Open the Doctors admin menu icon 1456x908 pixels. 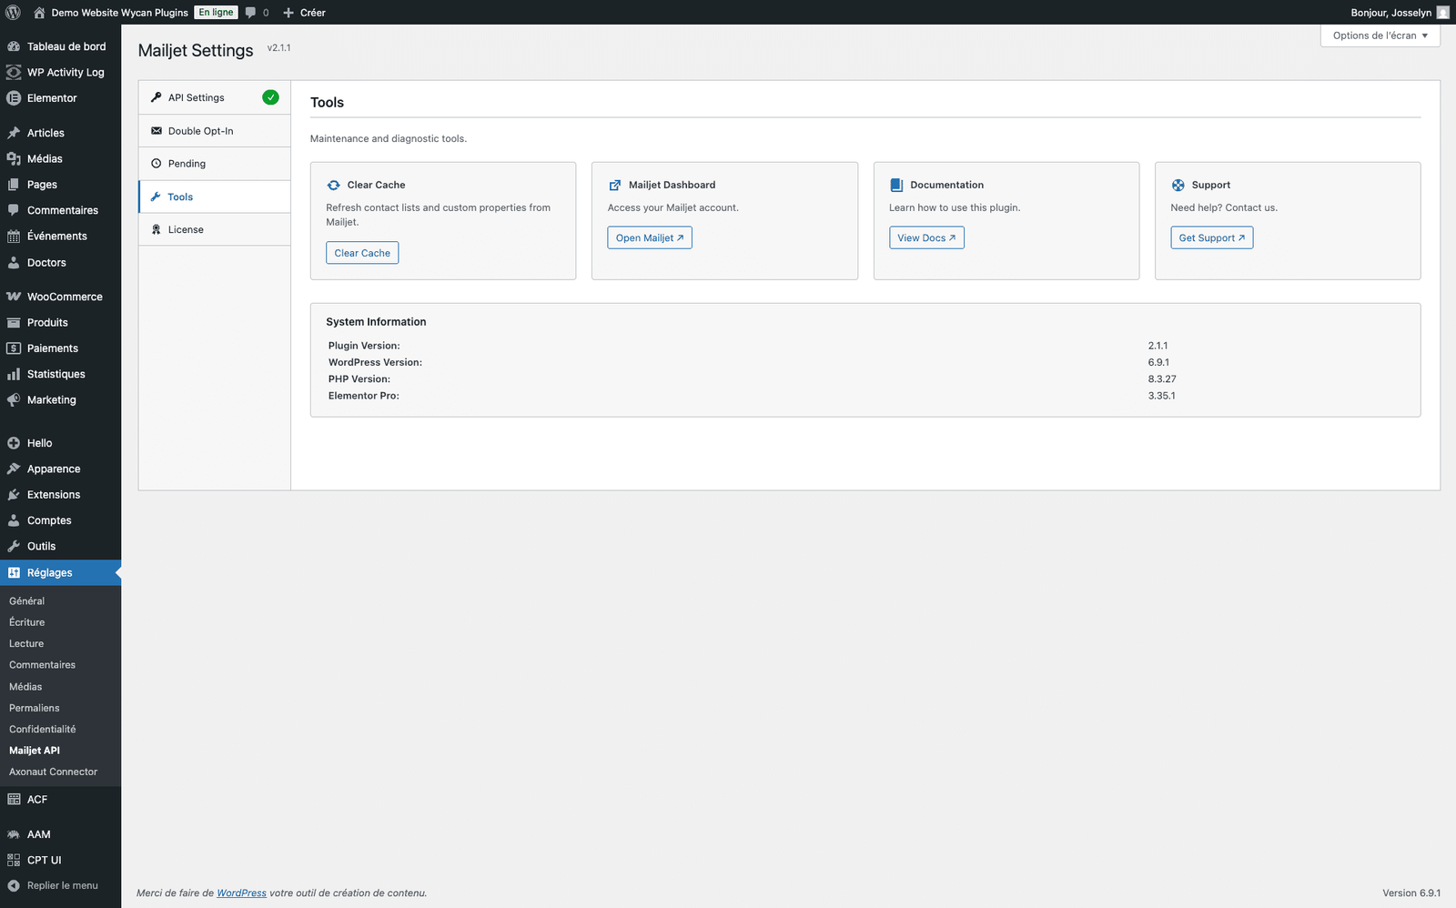(x=14, y=262)
